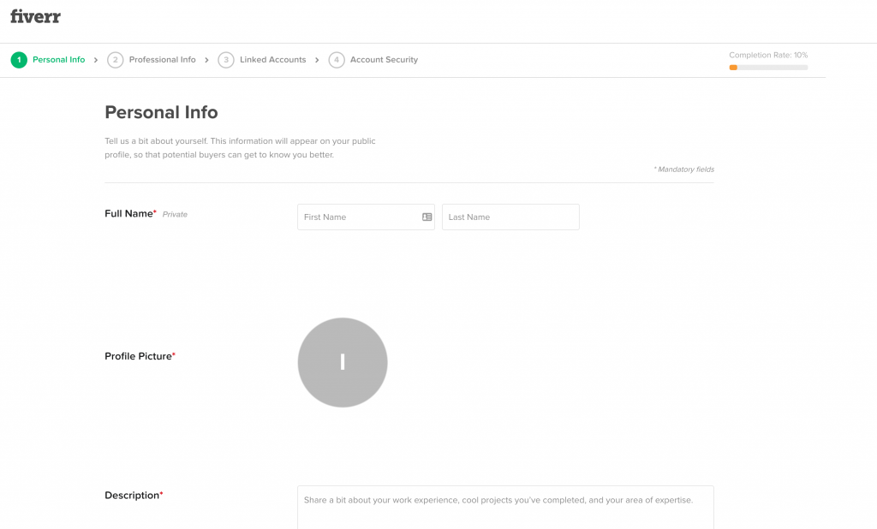The height and width of the screenshot is (529, 877).
Task: Click the green step 1 circle
Action: click(18, 59)
